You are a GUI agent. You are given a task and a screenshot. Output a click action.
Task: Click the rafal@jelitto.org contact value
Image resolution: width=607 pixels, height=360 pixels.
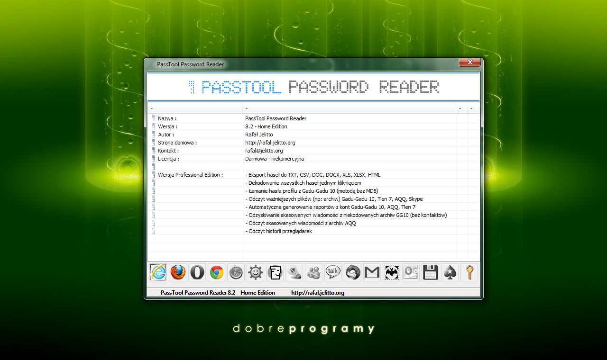click(x=264, y=151)
